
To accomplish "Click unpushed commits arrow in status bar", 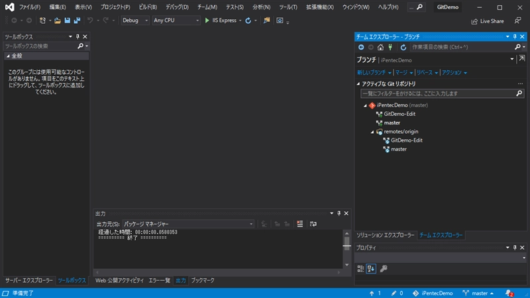I will click(x=375, y=293).
